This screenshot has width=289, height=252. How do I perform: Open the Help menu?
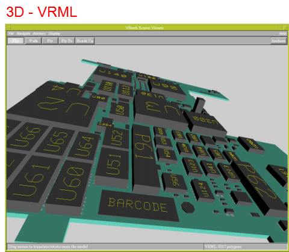click(282, 34)
